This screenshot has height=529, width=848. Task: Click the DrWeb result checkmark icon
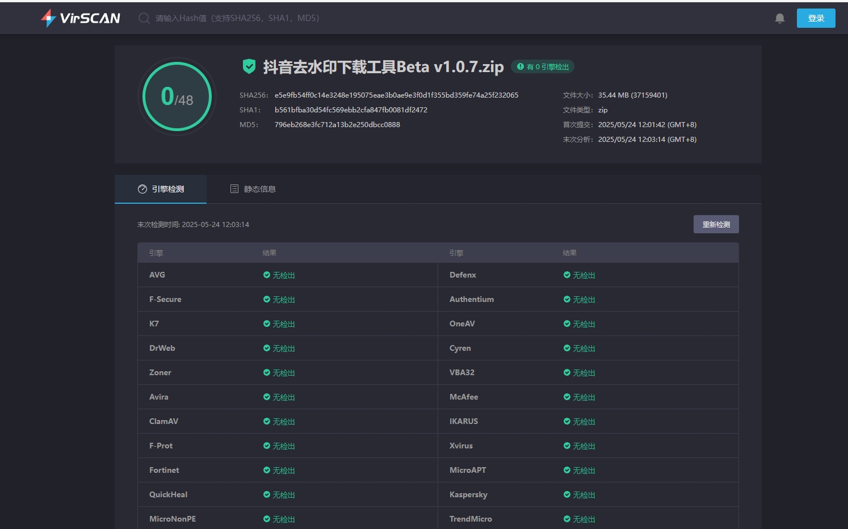tap(267, 348)
